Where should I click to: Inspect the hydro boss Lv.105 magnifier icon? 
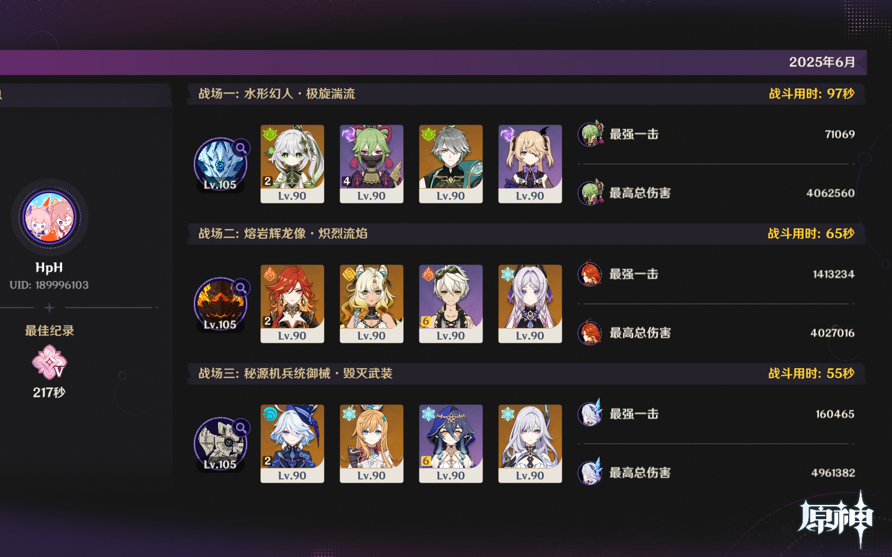pyautogui.click(x=241, y=148)
